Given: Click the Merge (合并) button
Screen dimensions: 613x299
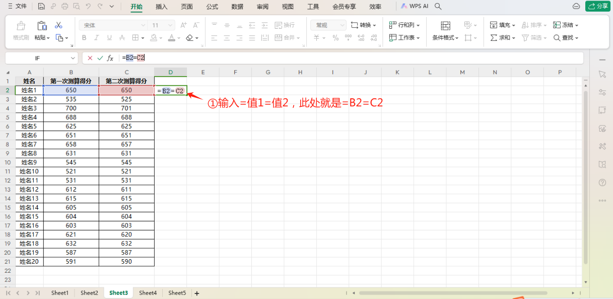Looking at the screenshot, I should click(288, 38).
